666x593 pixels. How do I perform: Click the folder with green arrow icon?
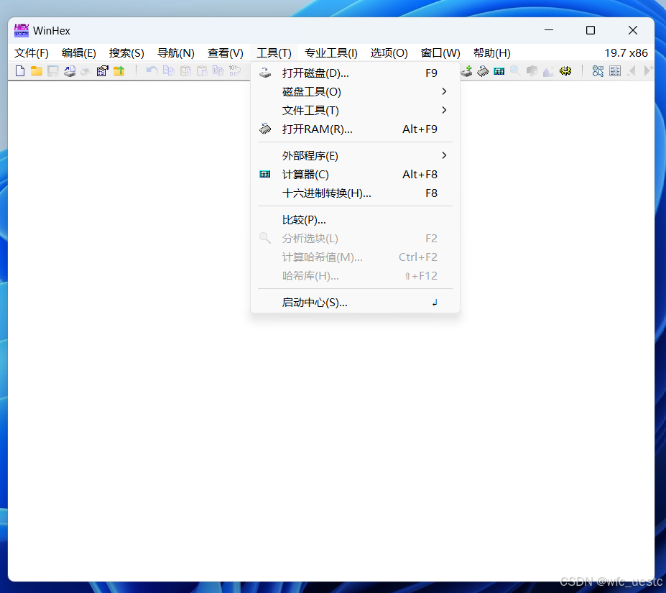(119, 71)
